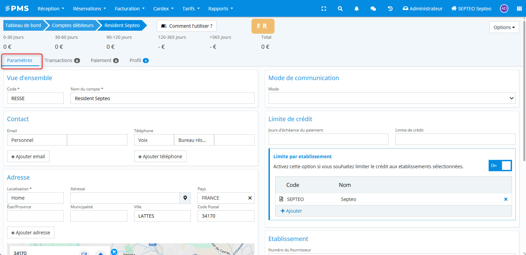Open the Réservations menu
Screen dimensions: 526x255
point(89,9)
